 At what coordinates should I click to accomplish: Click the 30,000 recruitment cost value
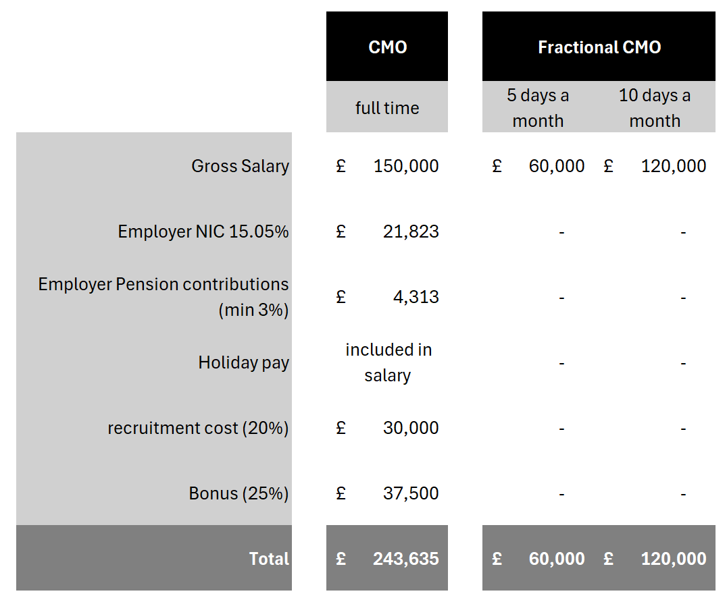411,428
